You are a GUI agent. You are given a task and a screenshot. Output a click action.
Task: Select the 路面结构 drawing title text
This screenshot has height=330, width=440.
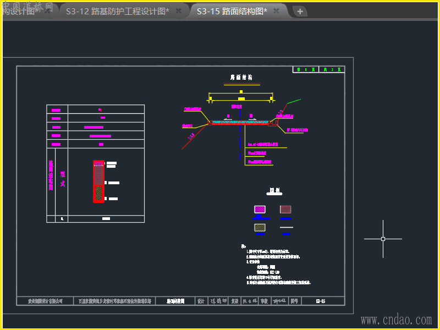pyautogui.click(x=241, y=78)
